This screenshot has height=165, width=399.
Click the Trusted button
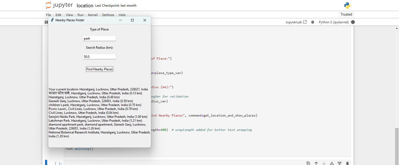point(346,14)
